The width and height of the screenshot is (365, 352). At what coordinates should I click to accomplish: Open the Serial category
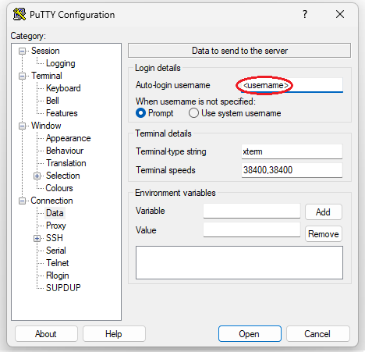[56, 251]
